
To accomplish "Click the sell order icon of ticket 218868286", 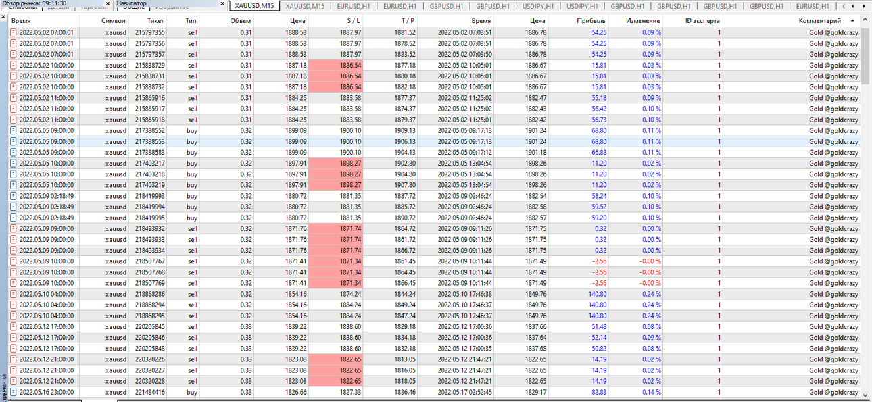I will (14, 294).
